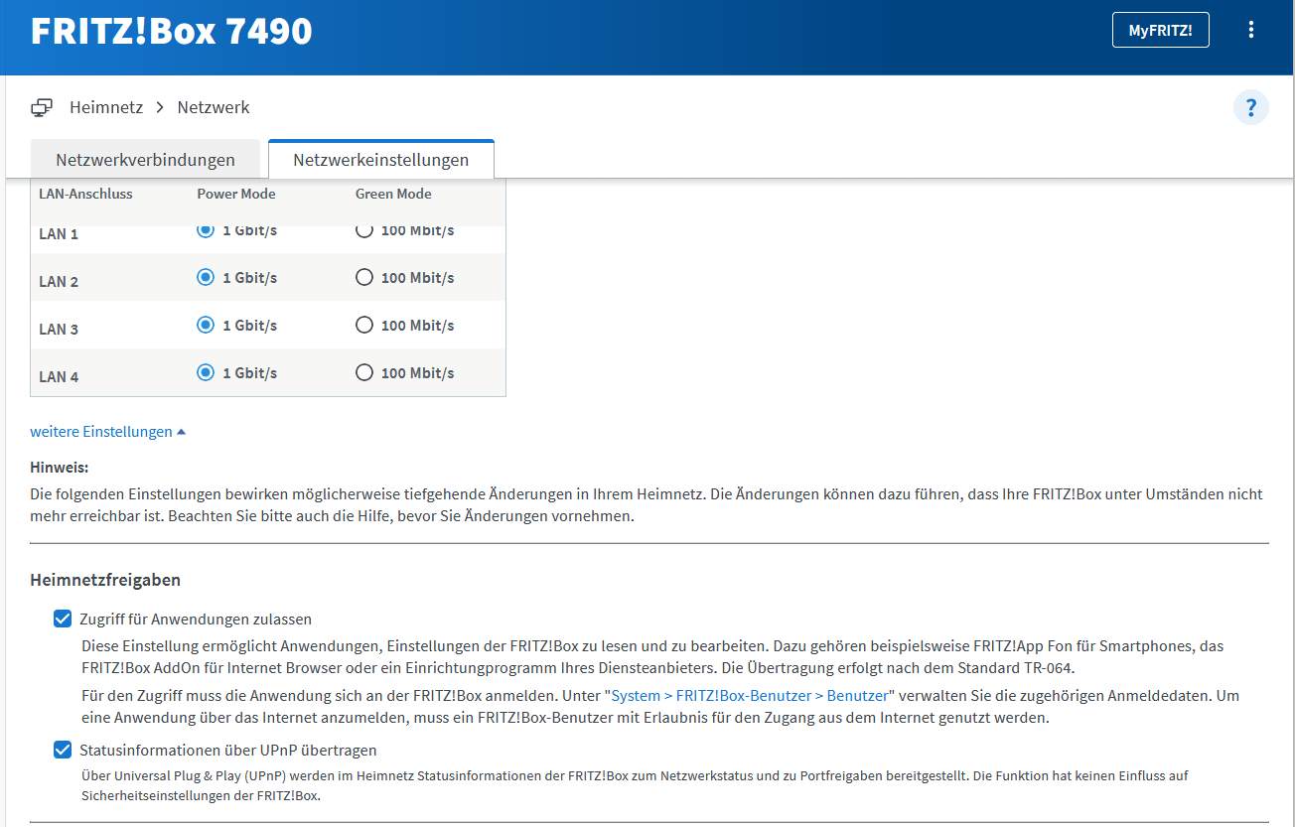Select 1 Gbit/s Power Mode for LAN 4

(206, 372)
